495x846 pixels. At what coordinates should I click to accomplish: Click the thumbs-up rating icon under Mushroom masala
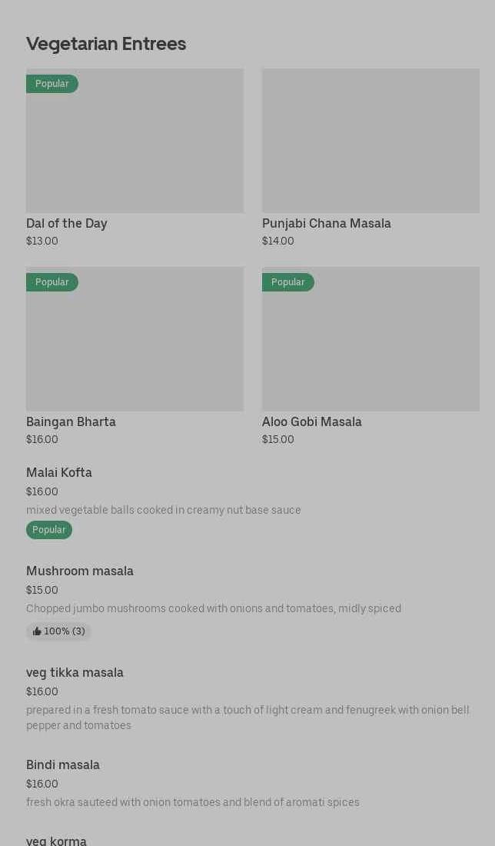point(37,631)
